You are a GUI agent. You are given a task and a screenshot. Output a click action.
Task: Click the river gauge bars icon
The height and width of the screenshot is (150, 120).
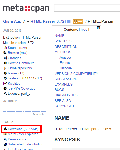point(68,22)
